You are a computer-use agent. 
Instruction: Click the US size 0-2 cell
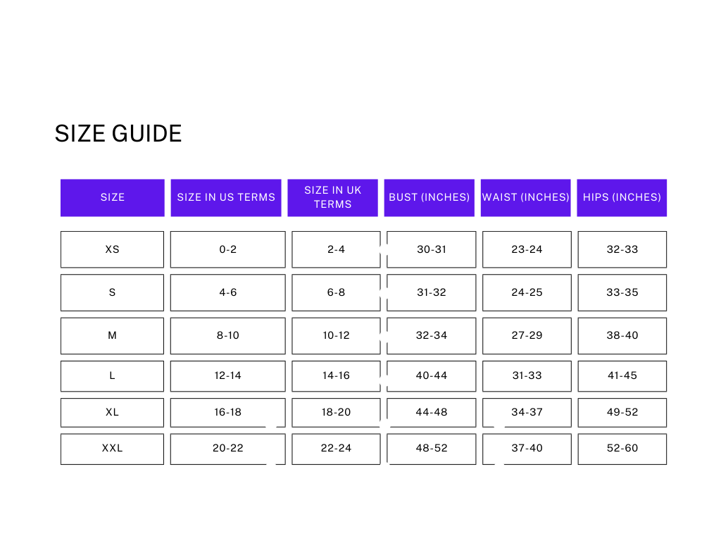[228, 249]
